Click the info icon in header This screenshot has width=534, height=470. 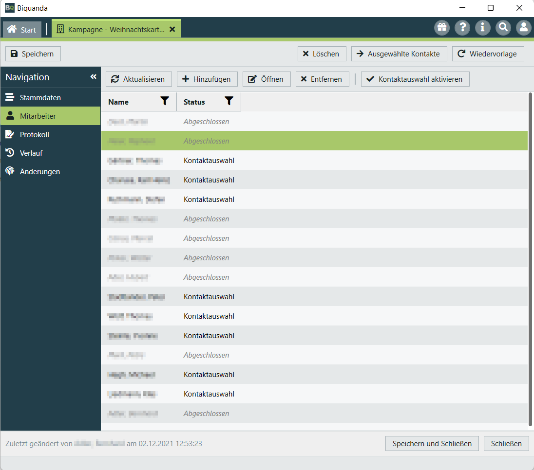tap(483, 28)
